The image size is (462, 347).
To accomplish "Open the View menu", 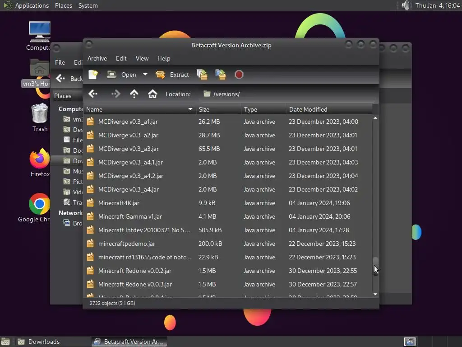I will tap(142, 58).
